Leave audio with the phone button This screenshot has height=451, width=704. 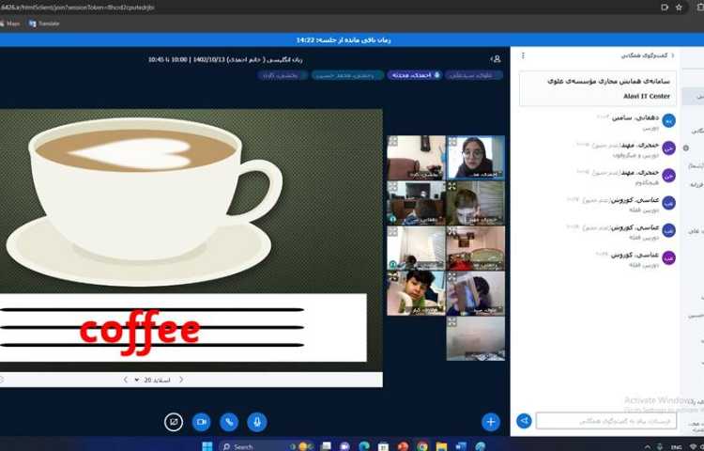229,422
